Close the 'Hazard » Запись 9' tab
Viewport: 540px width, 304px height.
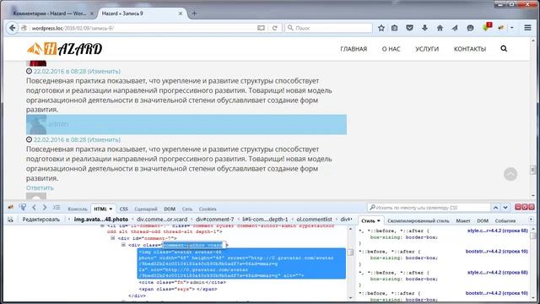pyautogui.click(x=181, y=14)
